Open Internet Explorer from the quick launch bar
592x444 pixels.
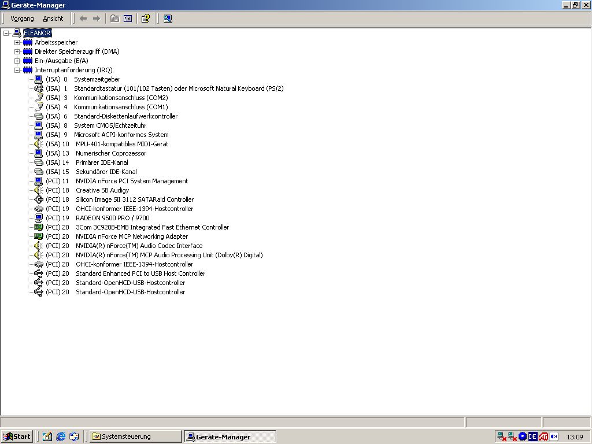coord(61,436)
